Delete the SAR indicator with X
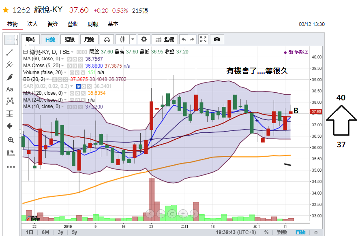This screenshot has height=236, width=362. click(89, 87)
